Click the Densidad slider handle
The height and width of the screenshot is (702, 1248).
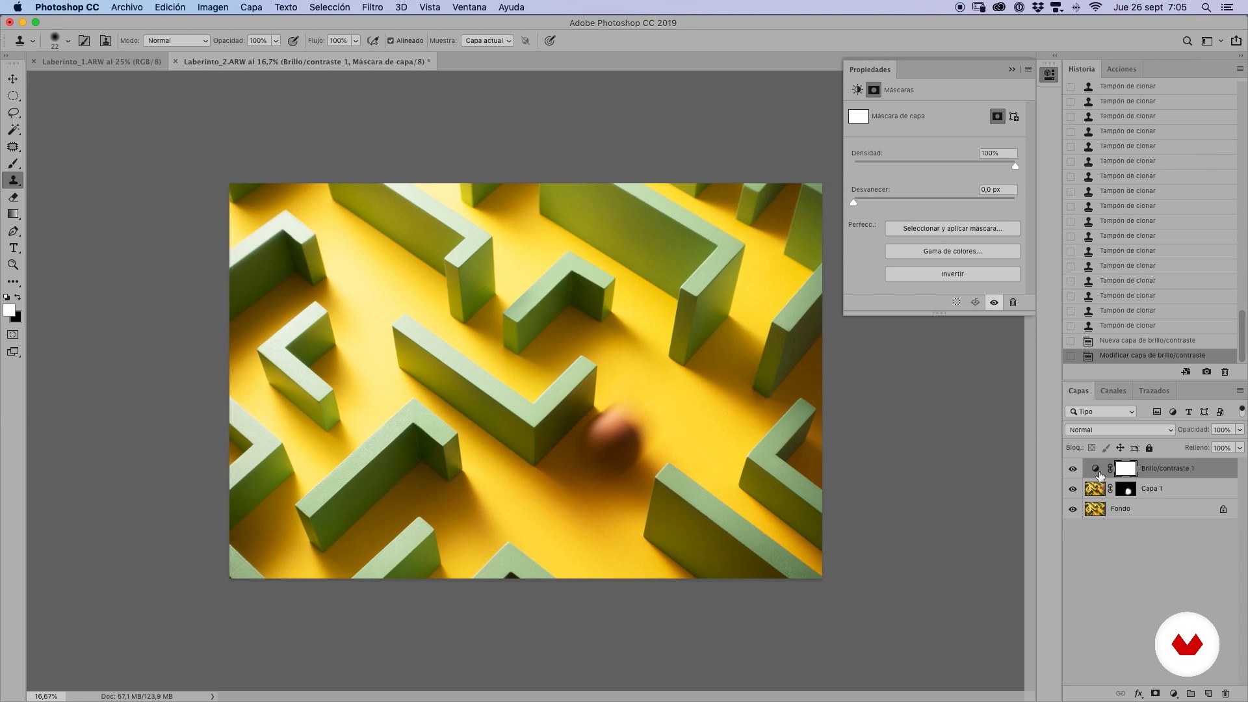(x=1015, y=166)
